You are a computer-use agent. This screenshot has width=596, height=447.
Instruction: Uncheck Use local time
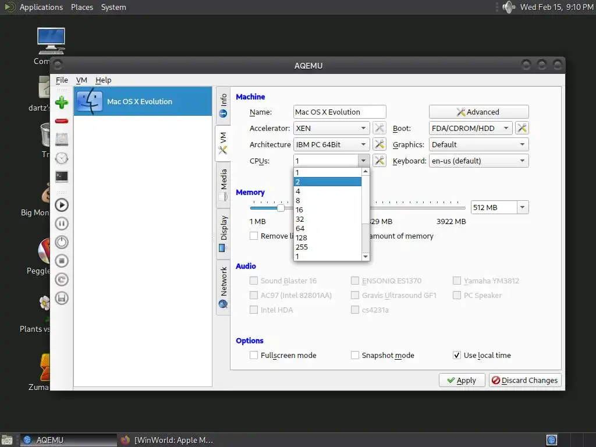[456, 355]
